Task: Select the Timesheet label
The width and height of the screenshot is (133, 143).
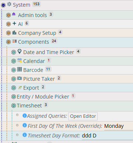Action: pyautogui.click(x=29, y=106)
